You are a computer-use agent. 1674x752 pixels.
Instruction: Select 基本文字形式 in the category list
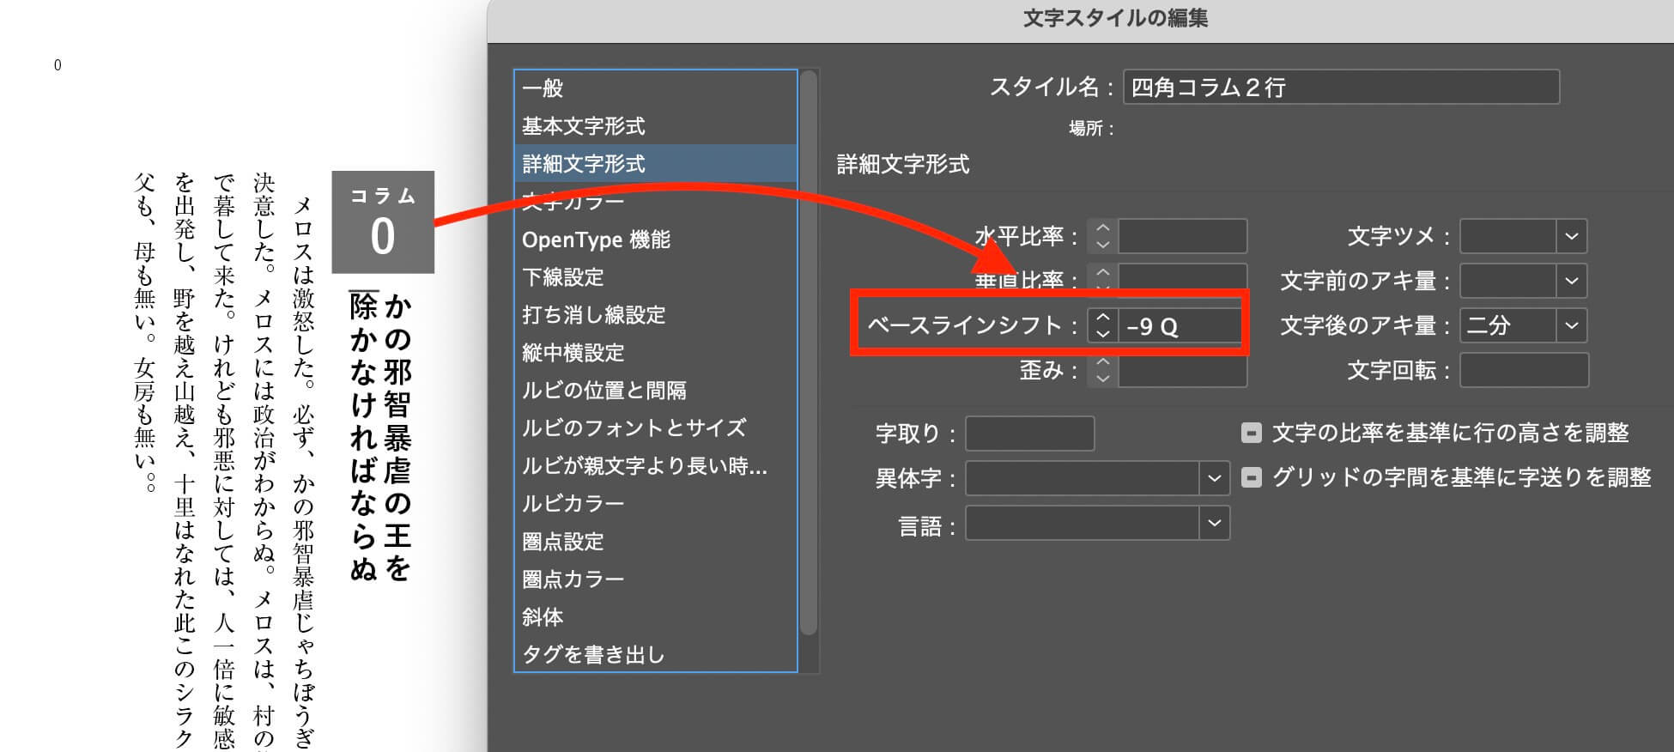pos(584,126)
